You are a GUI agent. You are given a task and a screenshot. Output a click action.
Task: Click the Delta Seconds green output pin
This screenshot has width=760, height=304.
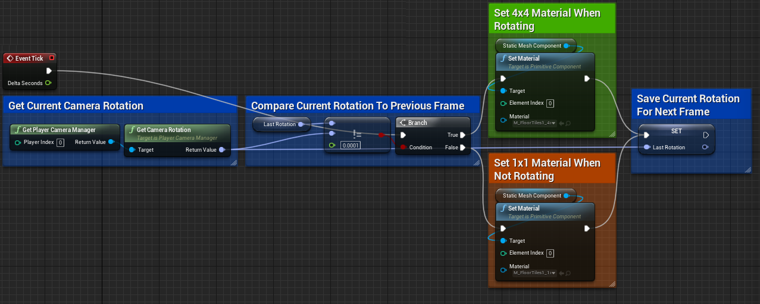pos(48,83)
